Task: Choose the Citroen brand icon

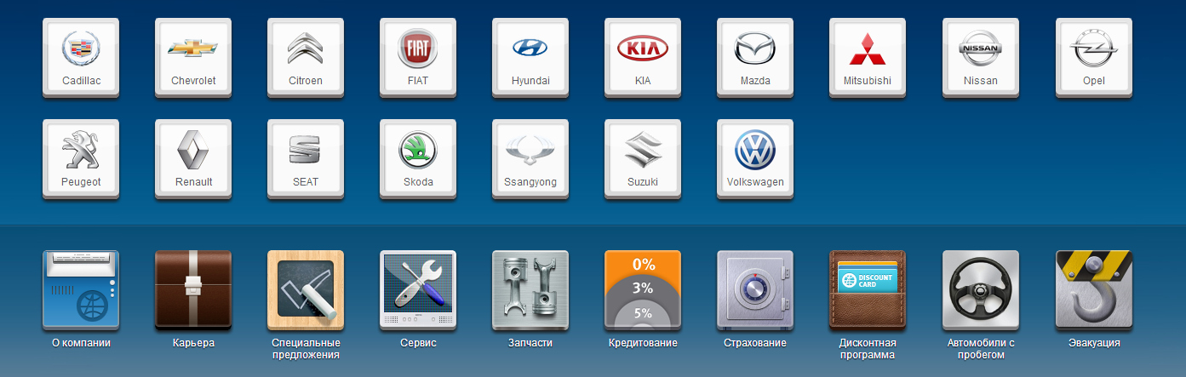Action: coord(306,57)
